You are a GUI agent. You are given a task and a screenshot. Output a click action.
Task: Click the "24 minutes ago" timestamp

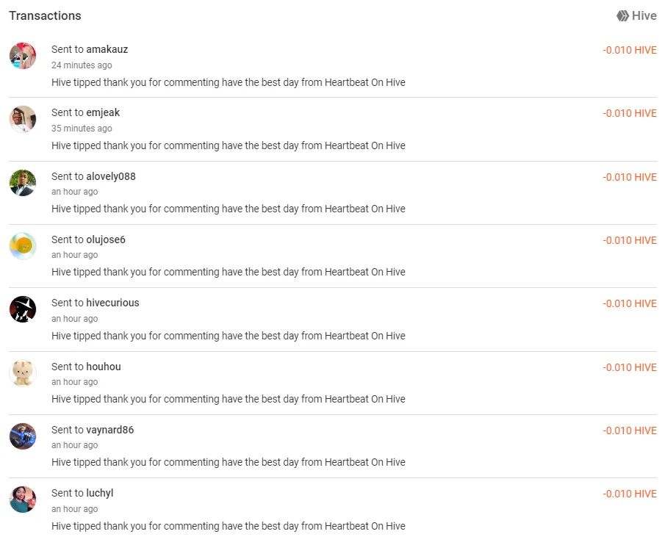(x=82, y=65)
